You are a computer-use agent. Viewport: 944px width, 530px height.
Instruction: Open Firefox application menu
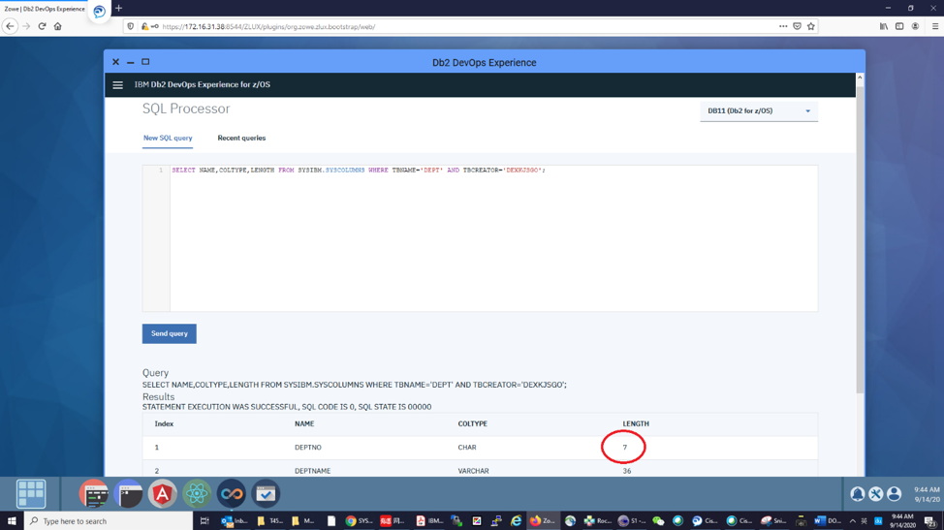935,26
